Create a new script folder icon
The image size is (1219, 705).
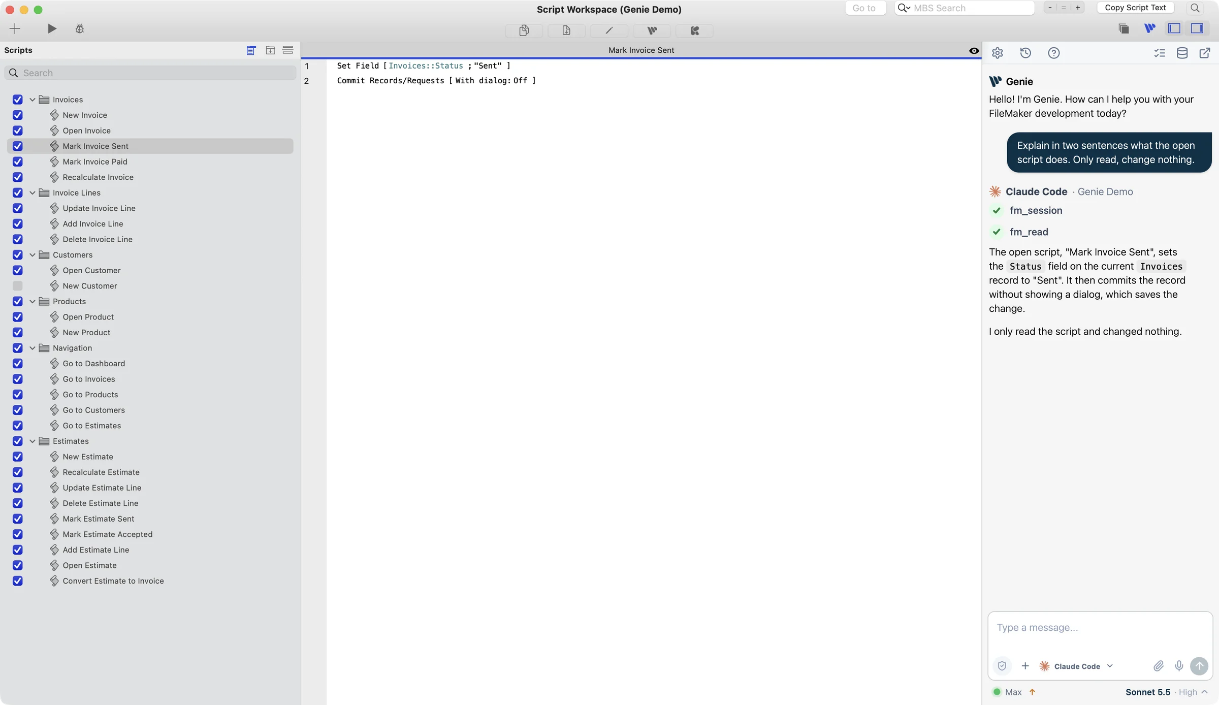[271, 50]
